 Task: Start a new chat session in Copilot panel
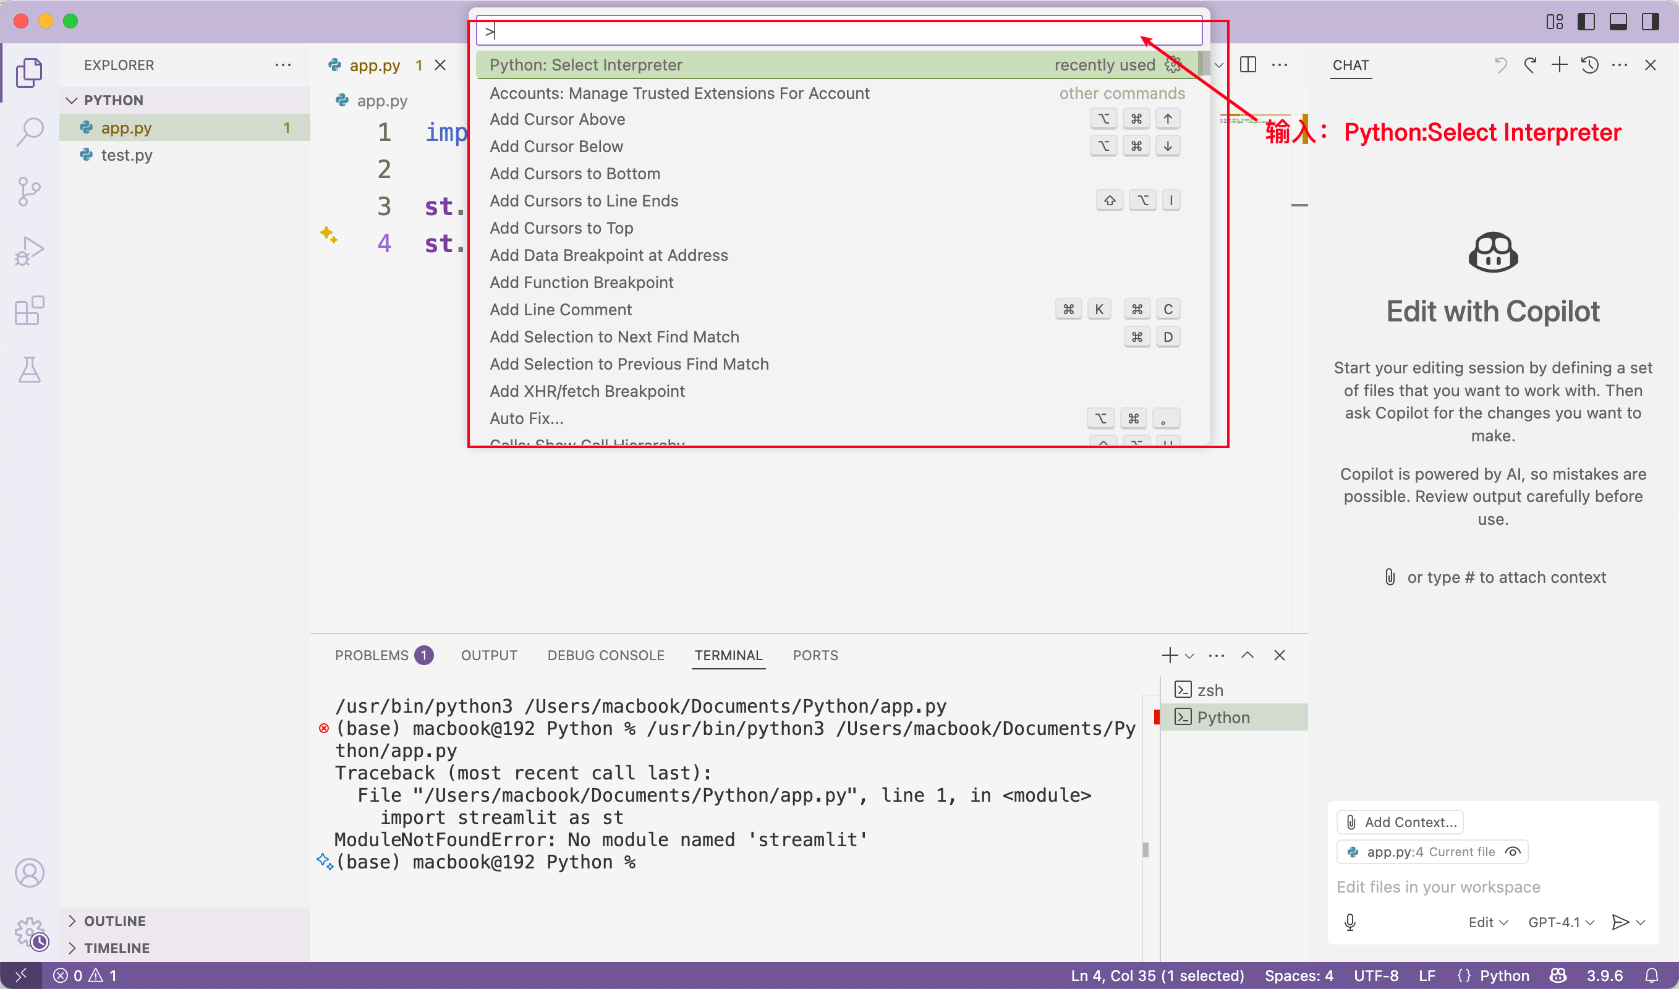(1559, 65)
